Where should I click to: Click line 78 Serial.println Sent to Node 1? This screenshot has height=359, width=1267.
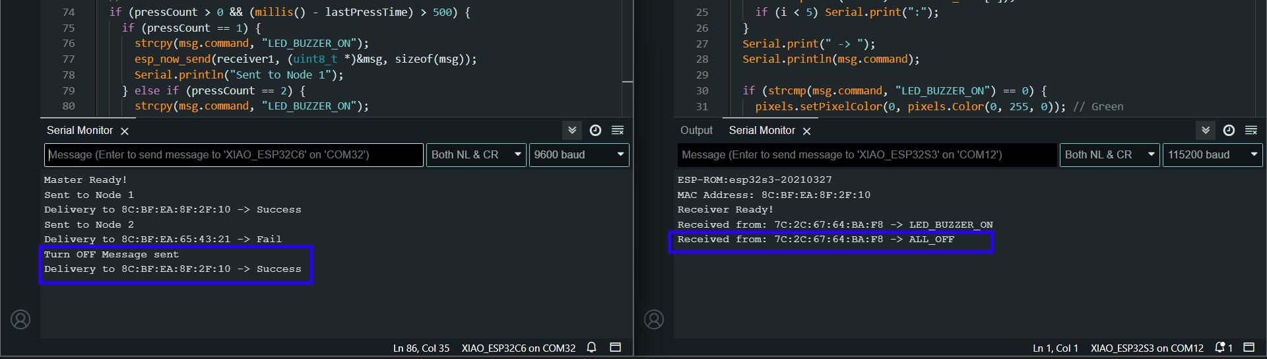(239, 75)
